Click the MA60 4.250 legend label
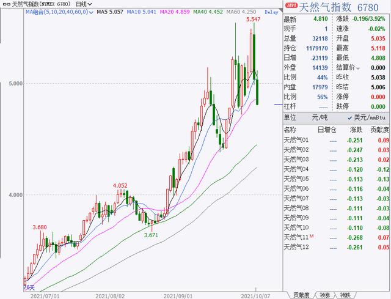This screenshot has height=299, width=391. click(241, 12)
